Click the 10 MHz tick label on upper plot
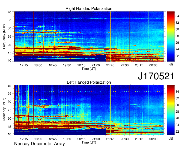The image size is (182, 147). 9,60
